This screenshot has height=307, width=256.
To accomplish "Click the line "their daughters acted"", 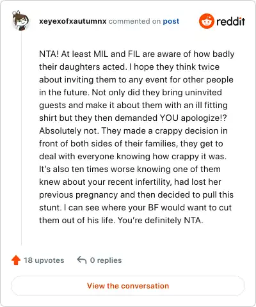I will coord(129,67).
